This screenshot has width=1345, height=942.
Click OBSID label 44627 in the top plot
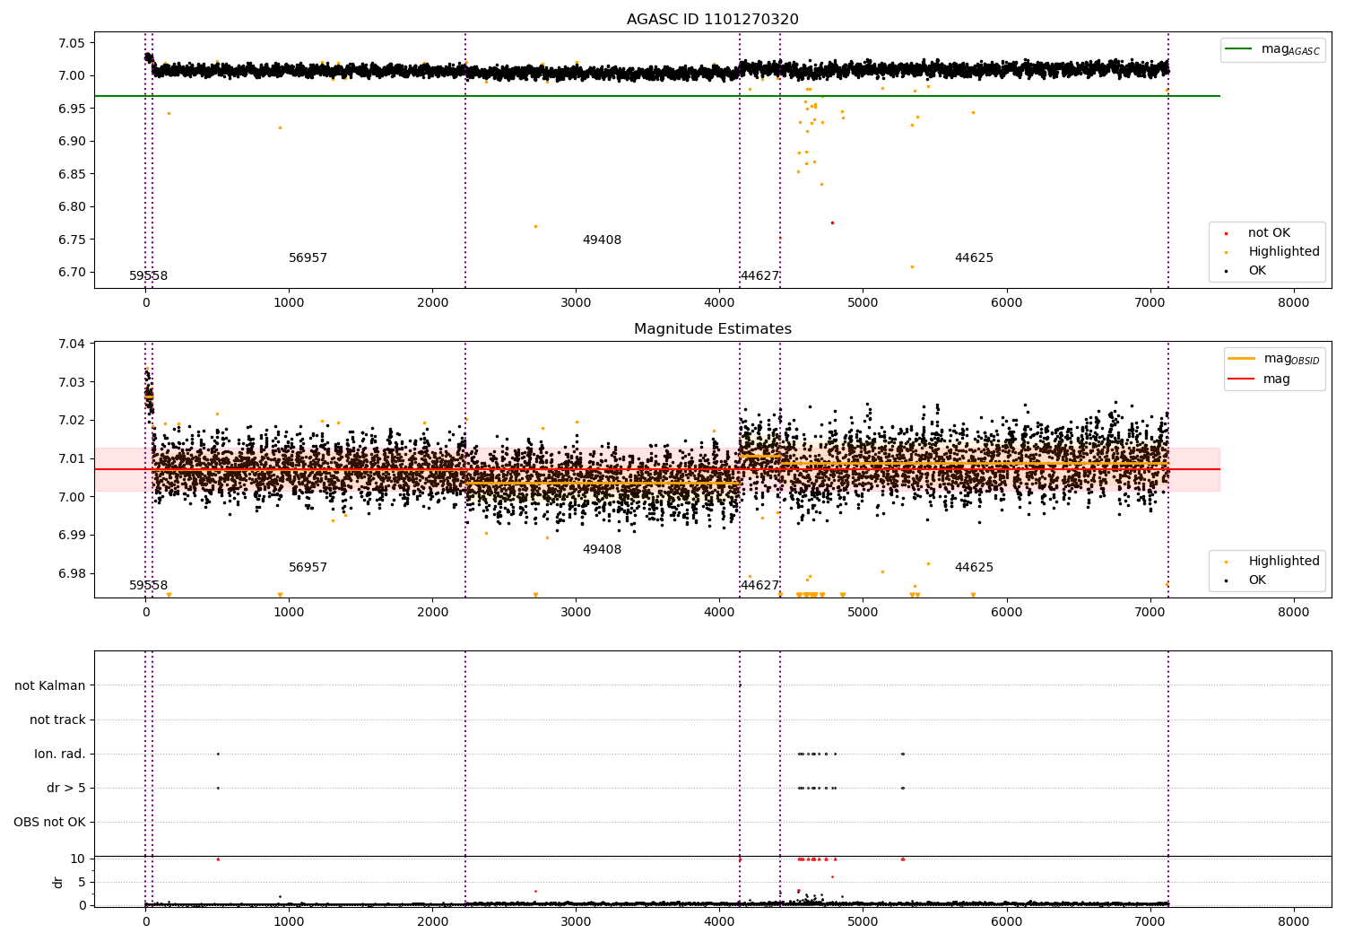point(759,276)
